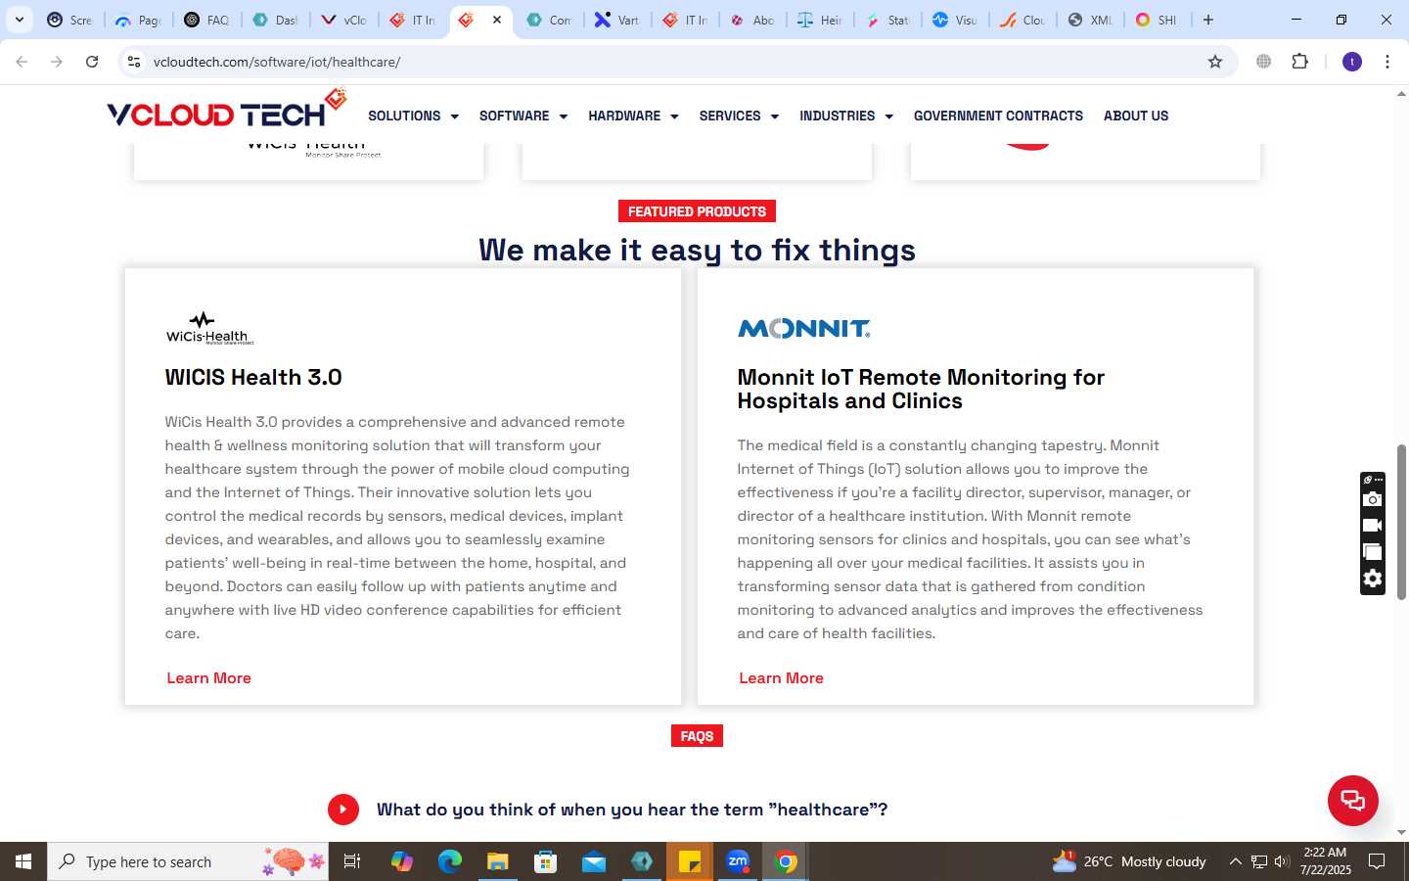Switch to the Visu browser tab

coord(955,20)
